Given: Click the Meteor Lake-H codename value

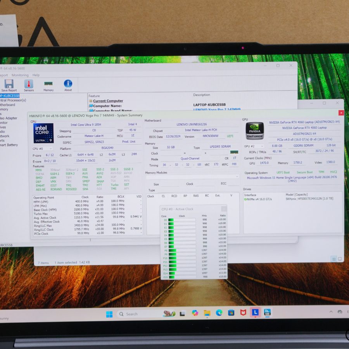Looking at the screenshot, I should (x=94, y=136).
